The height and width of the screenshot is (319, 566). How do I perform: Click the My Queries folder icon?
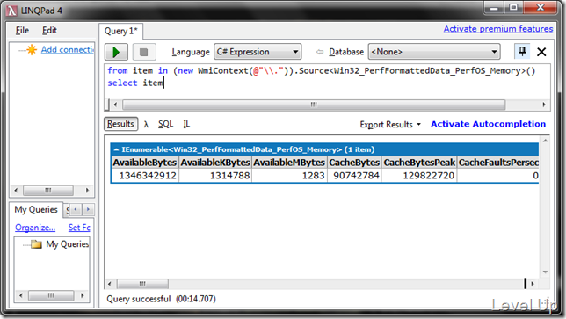coord(36,244)
